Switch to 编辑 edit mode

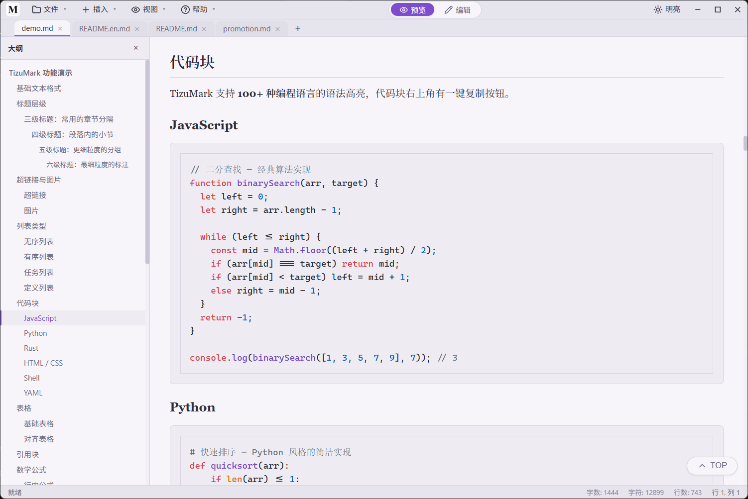tap(457, 10)
